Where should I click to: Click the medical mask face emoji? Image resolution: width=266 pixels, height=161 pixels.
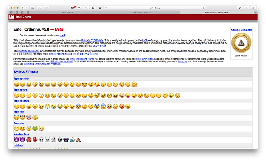click(16, 129)
